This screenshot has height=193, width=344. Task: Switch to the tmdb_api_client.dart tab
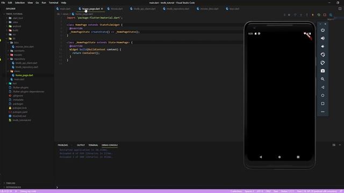coord(143,9)
